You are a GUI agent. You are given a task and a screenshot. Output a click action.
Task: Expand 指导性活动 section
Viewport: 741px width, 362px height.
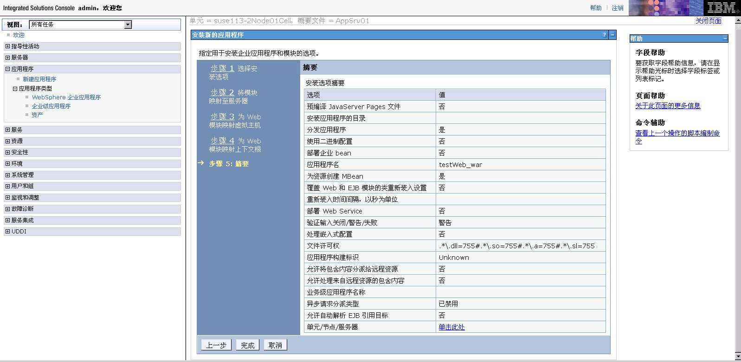7,46
